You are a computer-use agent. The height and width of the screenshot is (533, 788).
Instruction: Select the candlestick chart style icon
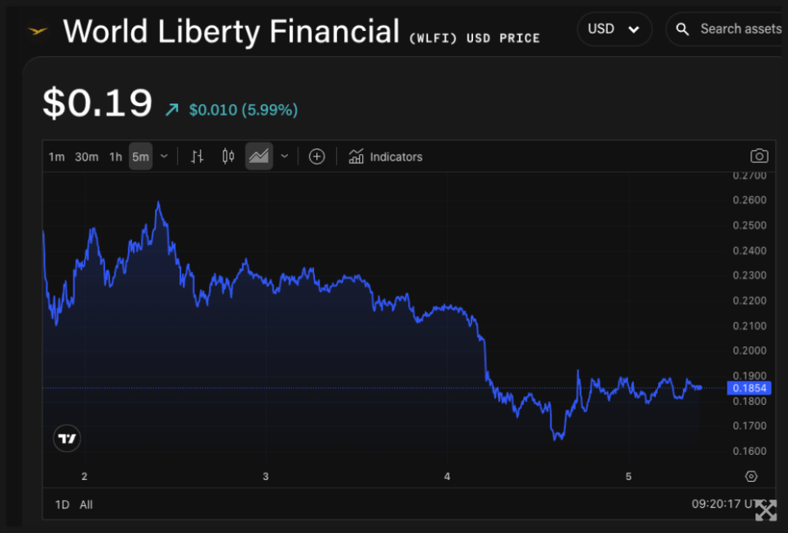[x=228, y=156]
